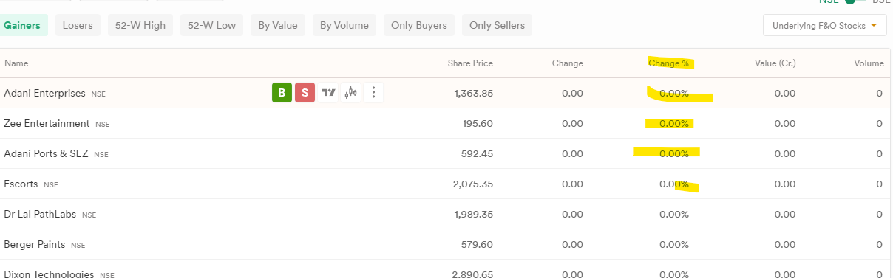Click the red Sell button for Adani Enterprises

[305, 93]
